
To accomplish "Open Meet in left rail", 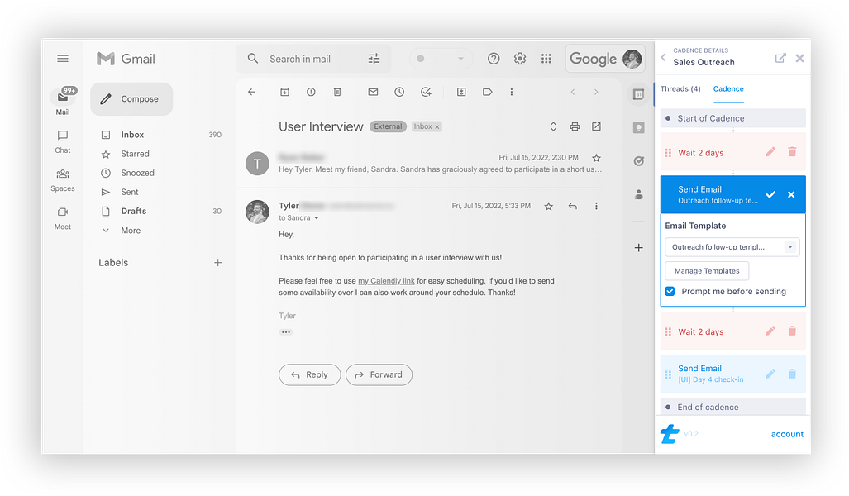I will click(x=63, y=218).
